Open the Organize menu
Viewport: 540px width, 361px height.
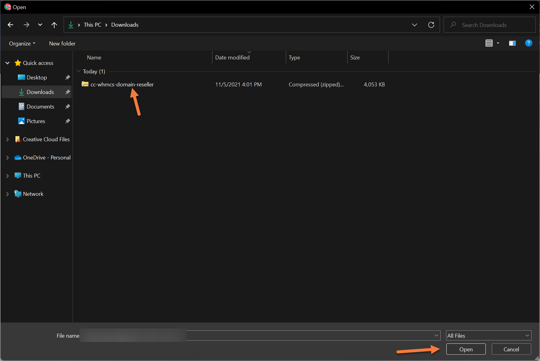coord(22,44)
